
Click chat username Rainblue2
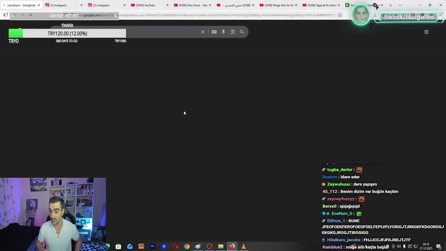point(332,247)
